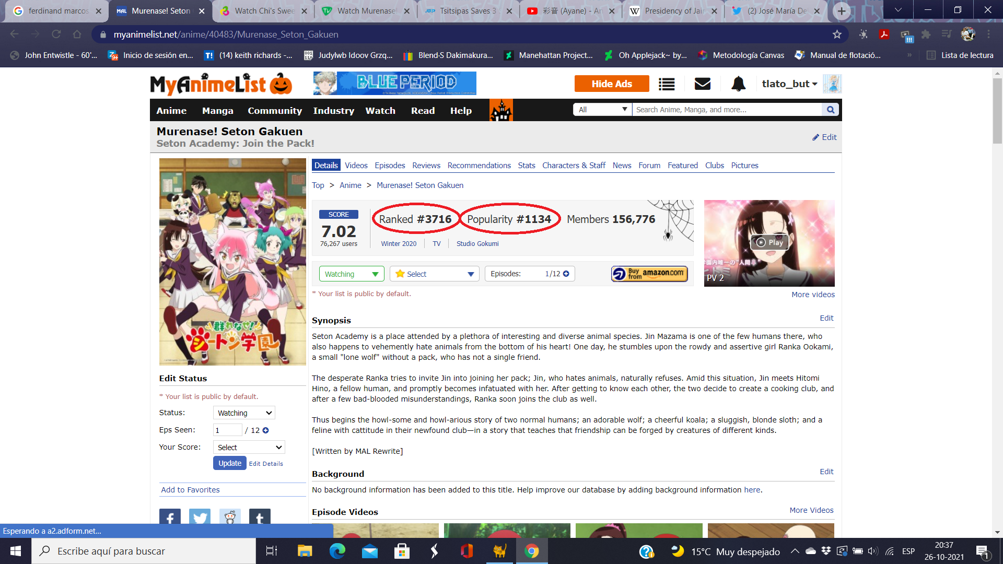Open Winter 2020 season link

(x=399, y=244)
